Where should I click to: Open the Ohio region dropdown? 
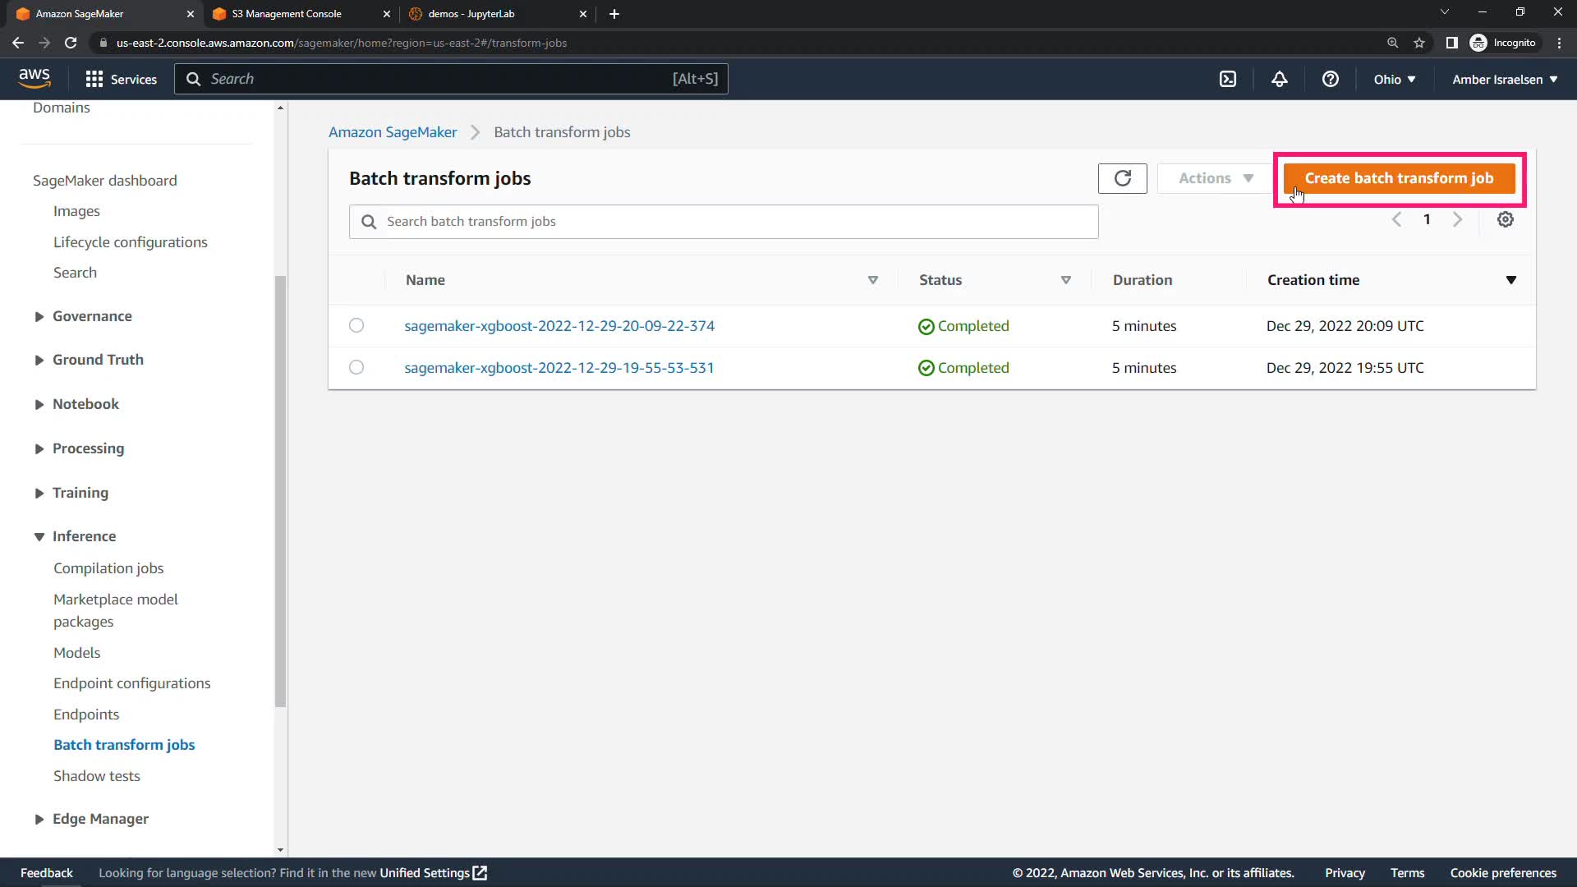click(x=1394, y=80)
